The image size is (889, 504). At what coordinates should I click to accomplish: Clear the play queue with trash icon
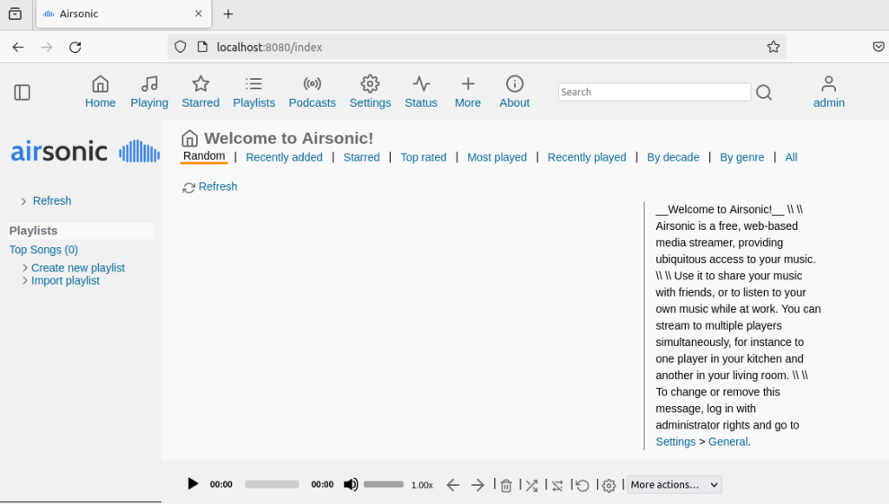pos(506,485)
